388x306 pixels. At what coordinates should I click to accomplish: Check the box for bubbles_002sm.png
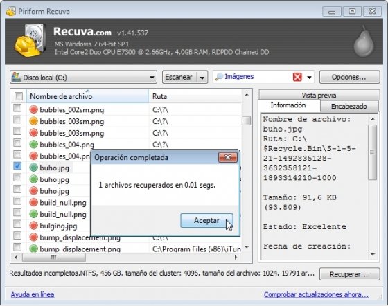[x=17, y=108]
